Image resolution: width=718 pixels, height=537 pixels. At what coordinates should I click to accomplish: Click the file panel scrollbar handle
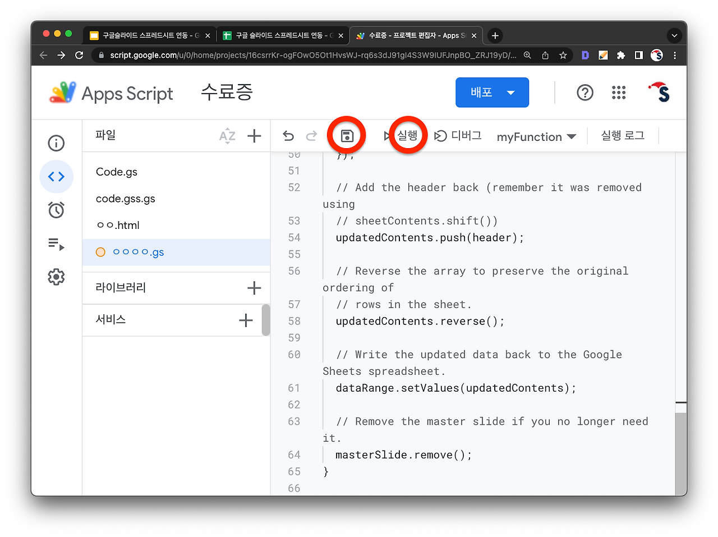coord(266,320)
